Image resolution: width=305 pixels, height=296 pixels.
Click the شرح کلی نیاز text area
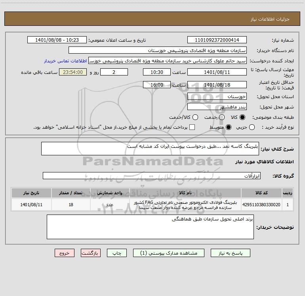(150, 149)
